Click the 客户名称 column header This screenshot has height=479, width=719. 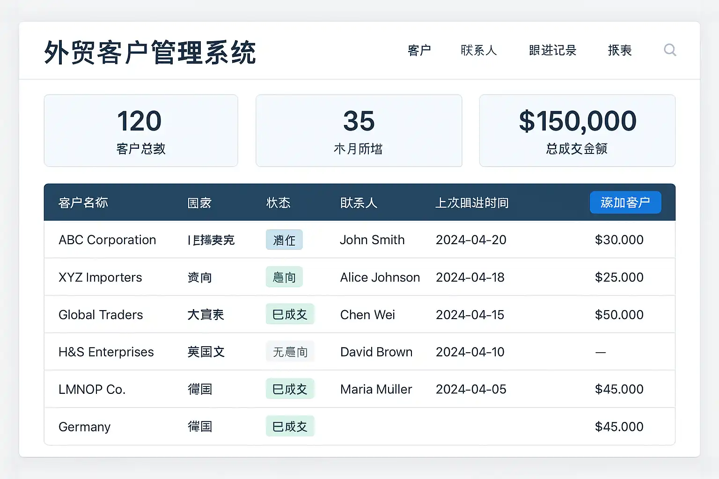coord(83,203)
